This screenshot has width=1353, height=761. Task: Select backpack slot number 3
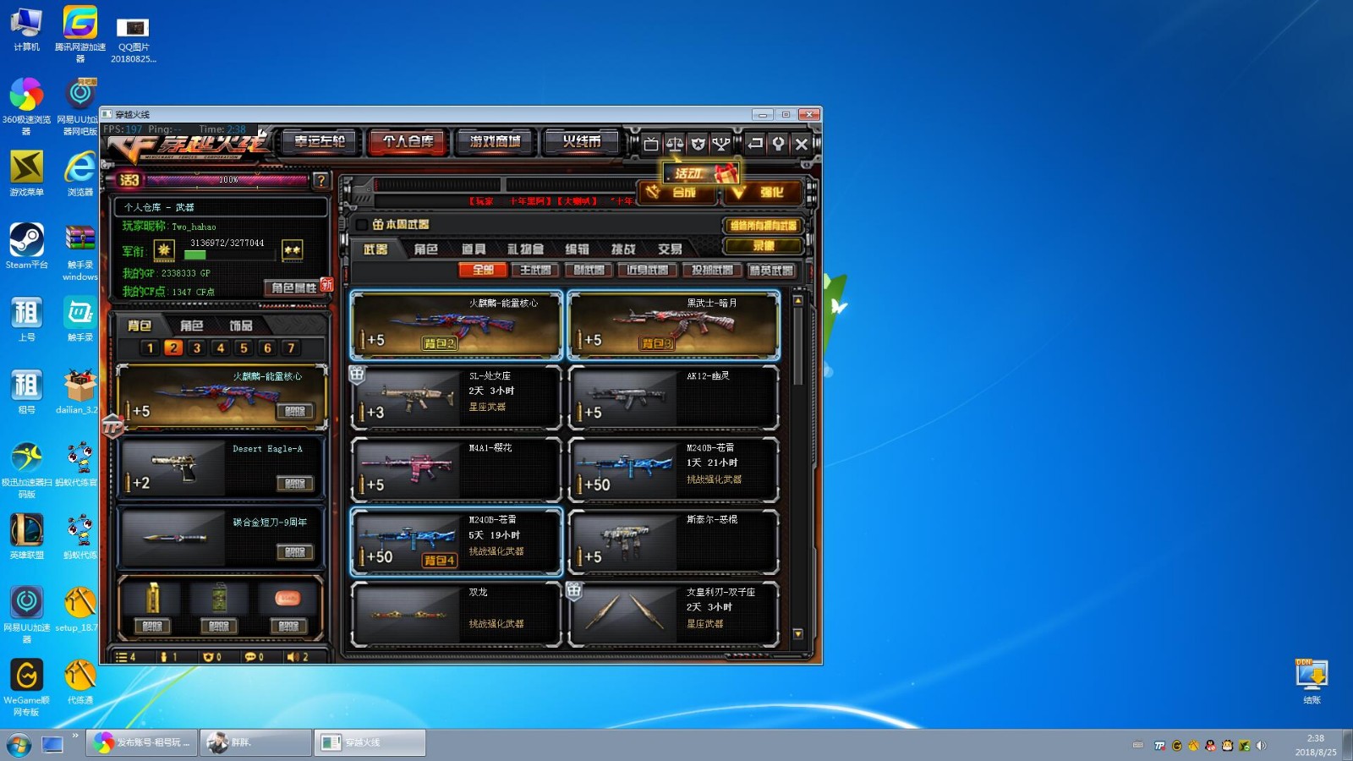point(197,348)
